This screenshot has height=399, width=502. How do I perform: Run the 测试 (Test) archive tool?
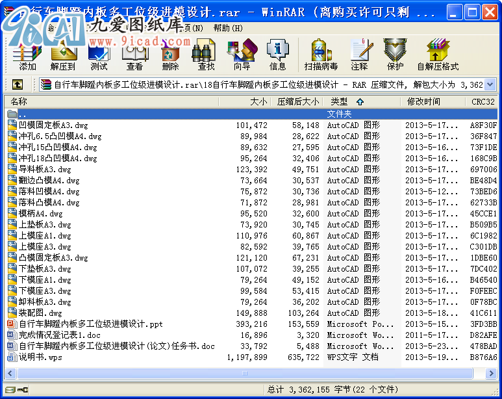pyautogui.click(x=99, y=54)
